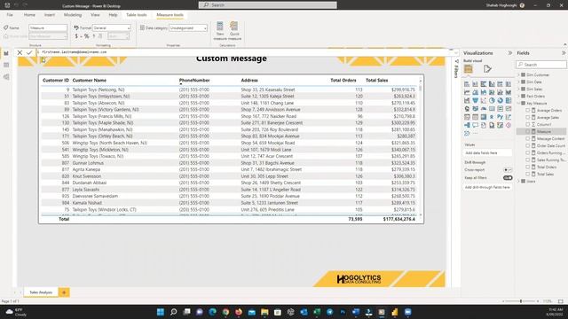Expand the Dim Customer table

click(519, 74)
